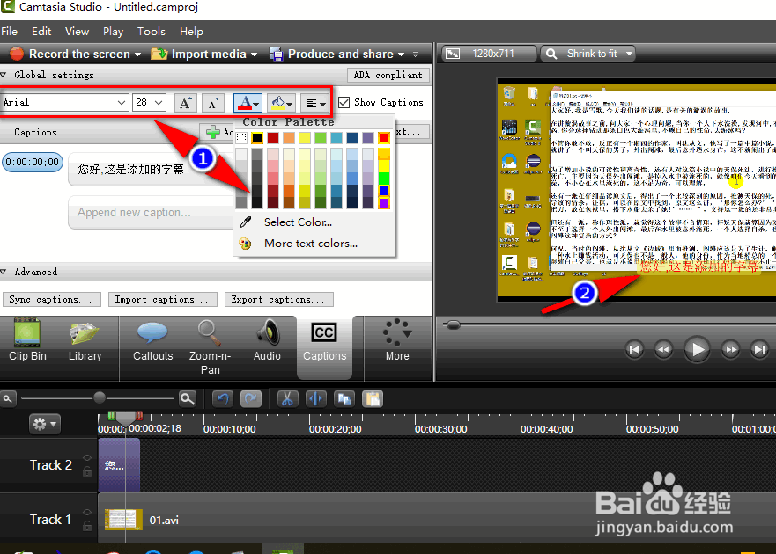Screen dimensions: 776x554
Task: Expand Import media dropdown arrow
Action: pos(254,55)
